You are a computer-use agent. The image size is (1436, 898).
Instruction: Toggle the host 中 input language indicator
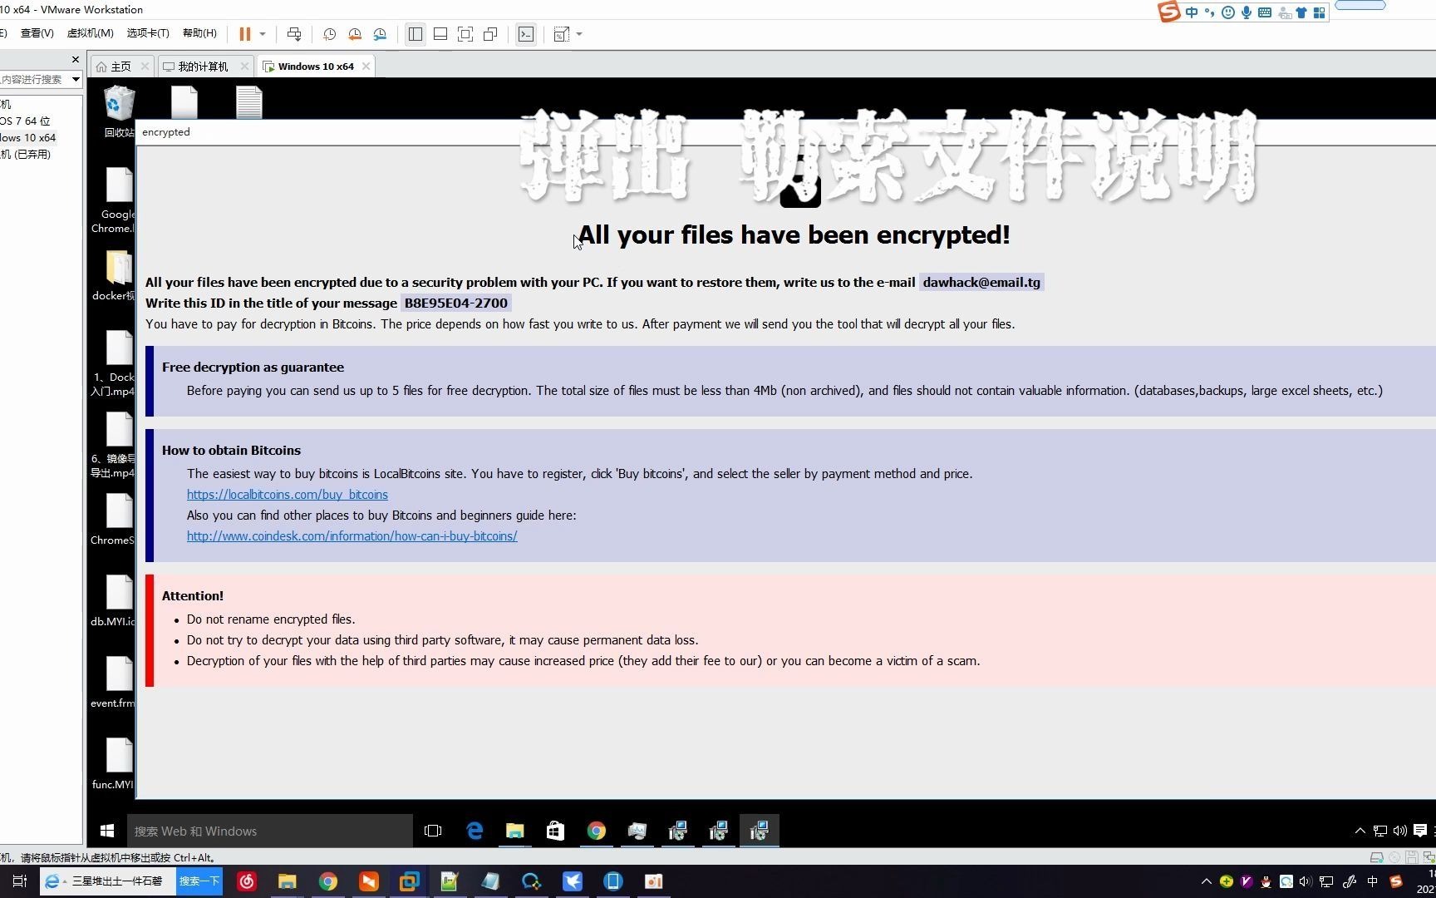click(1372, 881)
